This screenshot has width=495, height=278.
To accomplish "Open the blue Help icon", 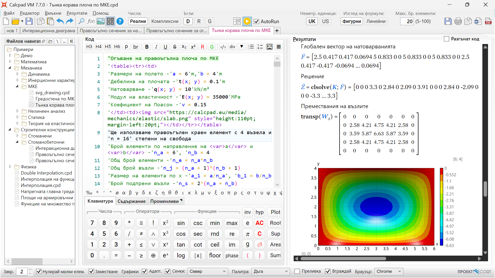I will point(120,21).
